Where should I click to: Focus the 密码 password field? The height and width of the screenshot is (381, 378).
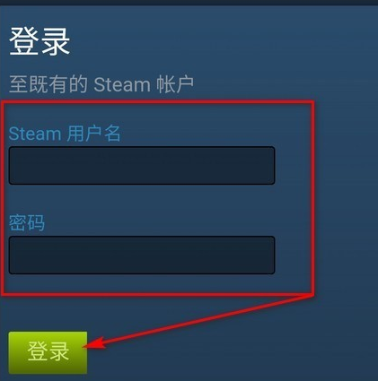pos(142,255)
